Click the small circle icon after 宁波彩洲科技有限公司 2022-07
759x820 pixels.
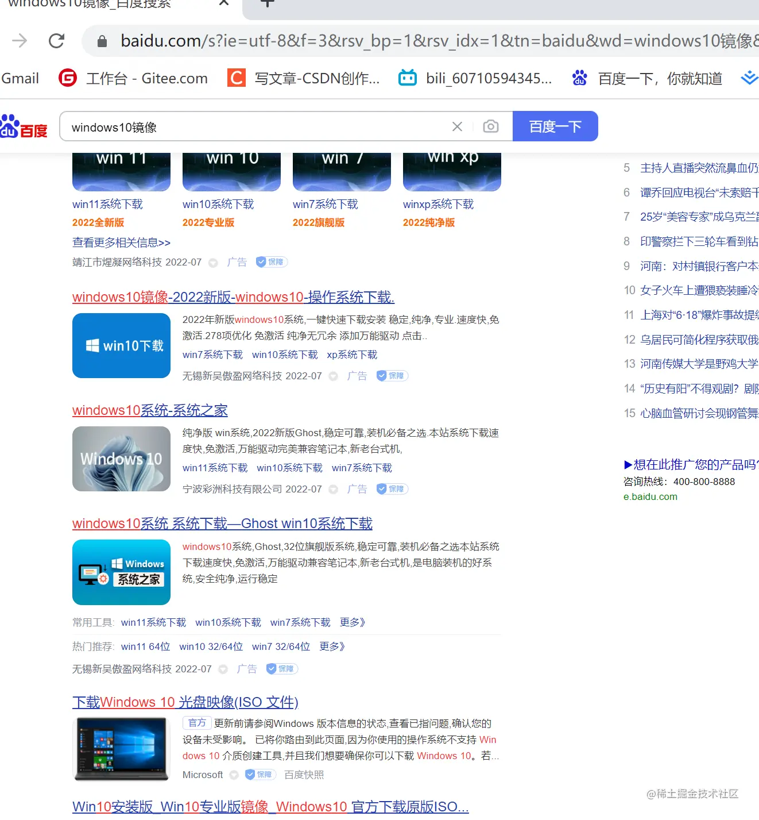pyautogui.click(x=333, y=490)
